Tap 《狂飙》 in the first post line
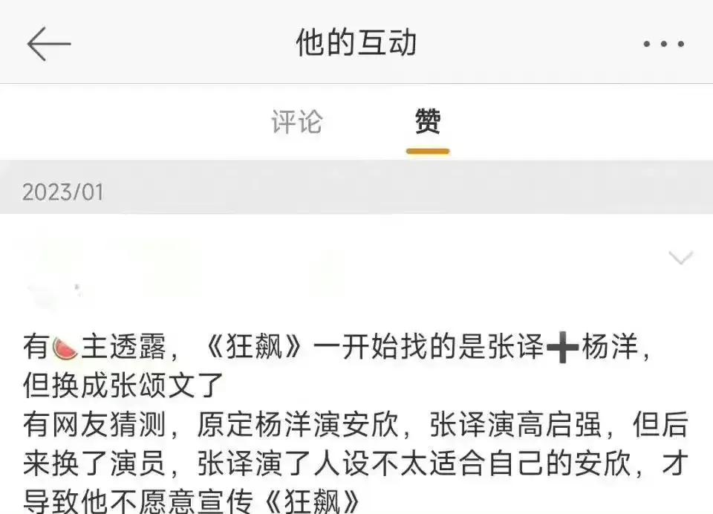The image size is (713, 514). (254, 347)
